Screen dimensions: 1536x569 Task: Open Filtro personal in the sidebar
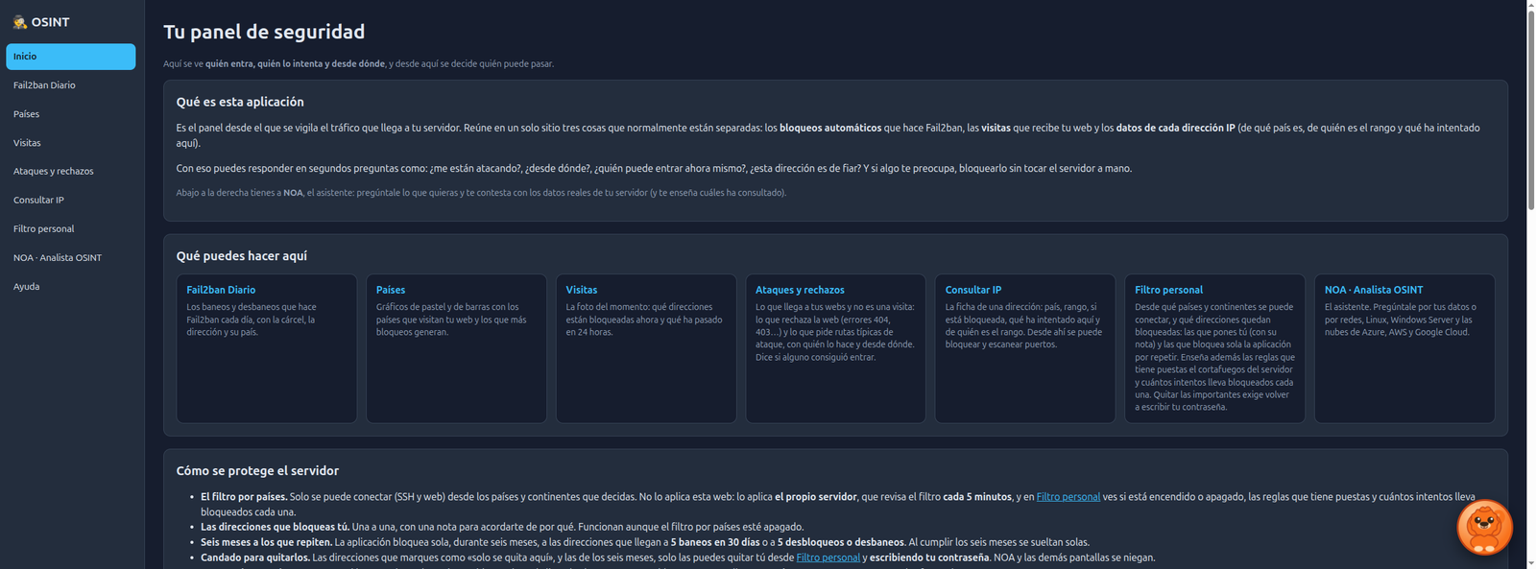pyautogui.click(x=71, y=229)
